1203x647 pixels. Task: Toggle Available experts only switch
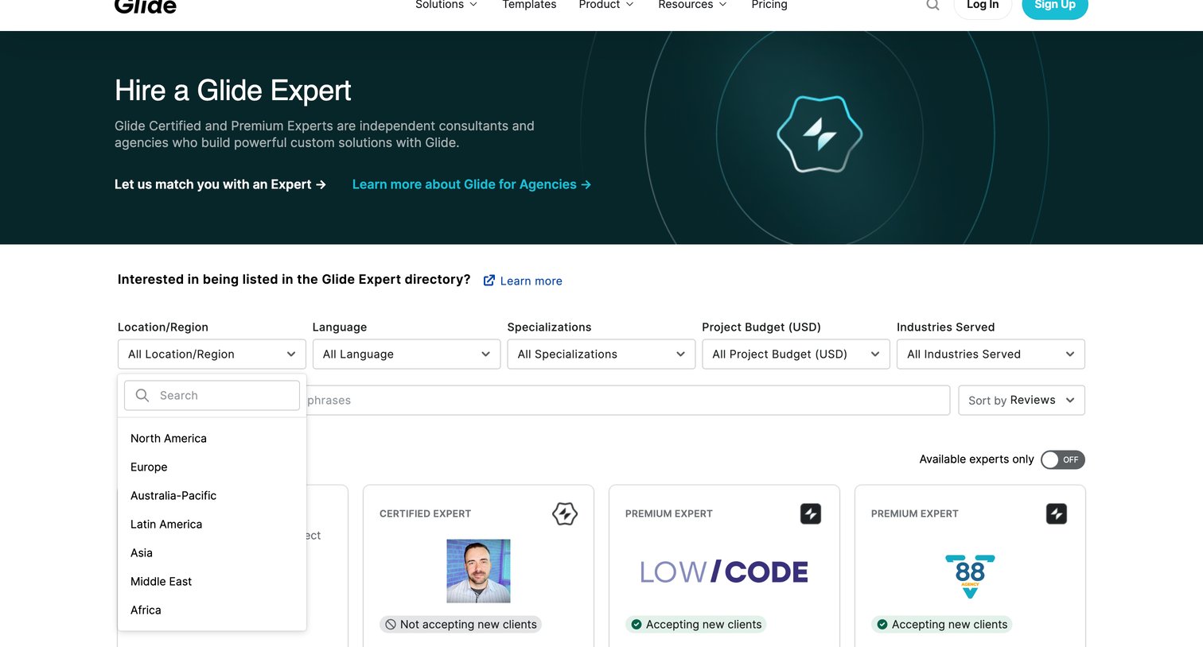(x=1063, y=459)
